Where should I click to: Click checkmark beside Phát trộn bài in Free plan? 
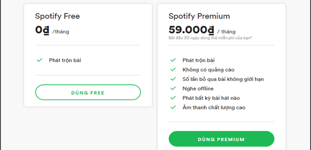coord(40,60)
